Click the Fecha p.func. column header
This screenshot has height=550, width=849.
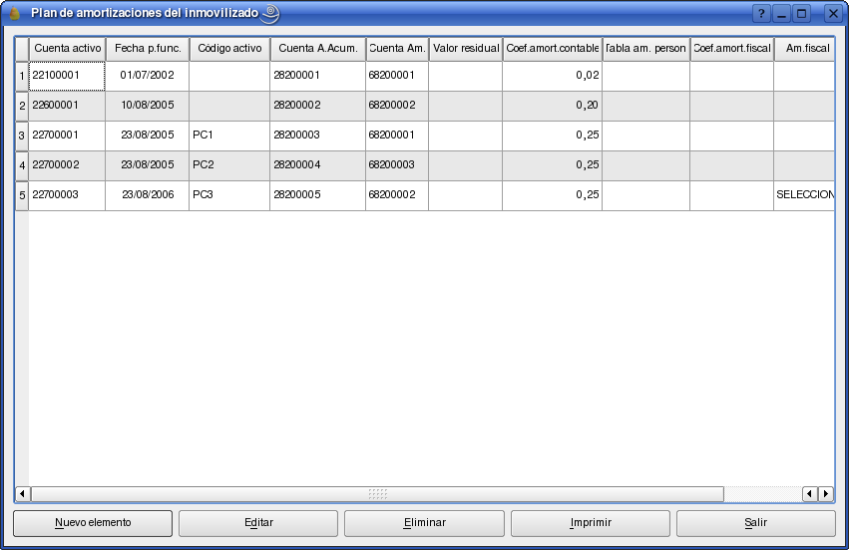[x=148, y=49]
